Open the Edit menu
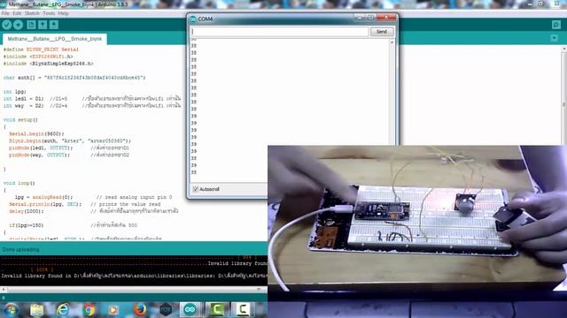This screenshot has height=318, width=567. coord(17,13)
